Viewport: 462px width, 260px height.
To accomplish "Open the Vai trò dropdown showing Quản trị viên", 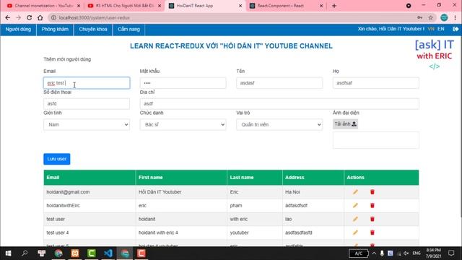I will [x=279, y=125].
